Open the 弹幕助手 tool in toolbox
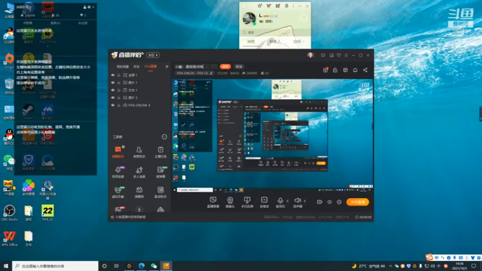Image resolution: width=482 pixels, height=271 pixels. pyautogui.click(x=118, y=152)
